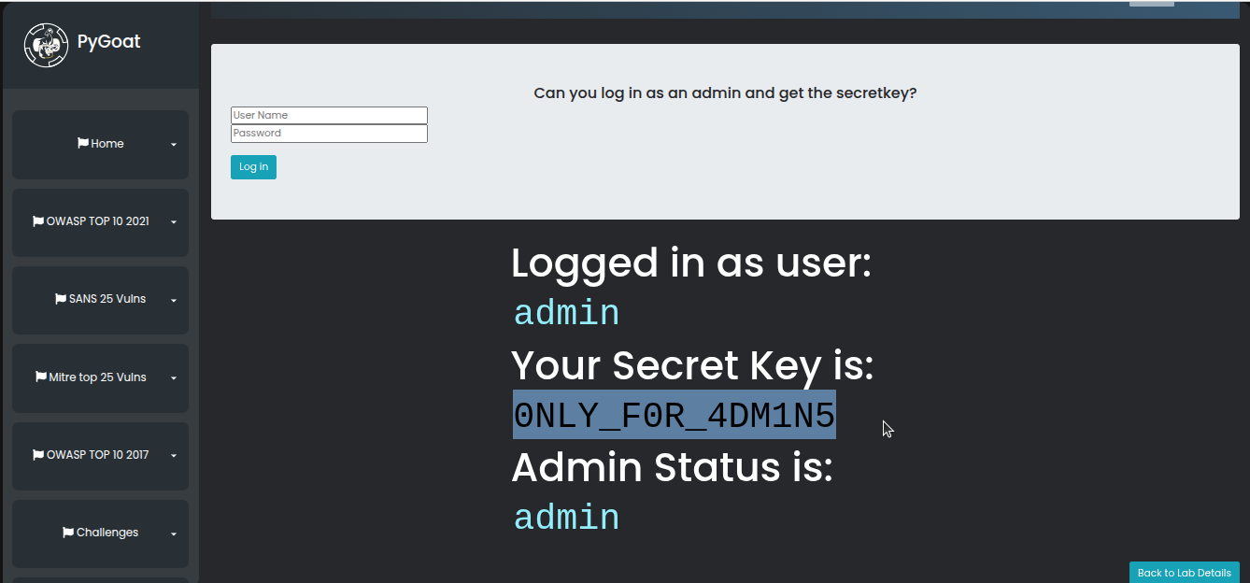This screenshot has width=1250, height=583.
Task: Click the flag icon beside SANS 25 Vulns
Action: tap(61, 300)
